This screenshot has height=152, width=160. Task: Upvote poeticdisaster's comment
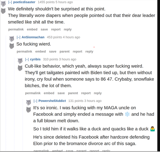pos(3,4)
